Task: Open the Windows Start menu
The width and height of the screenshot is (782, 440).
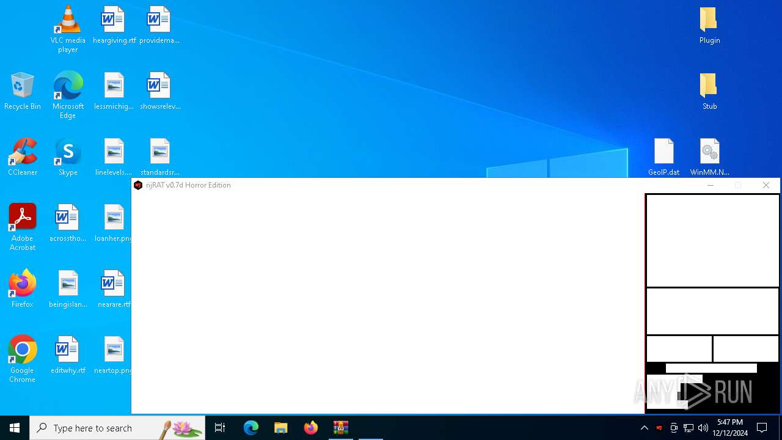Action: [x=15, y=428]
